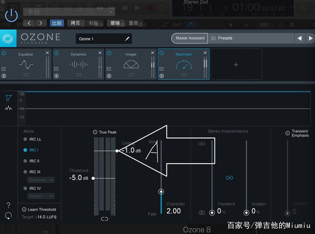Open Imager module presets list icon

[109, 69]
